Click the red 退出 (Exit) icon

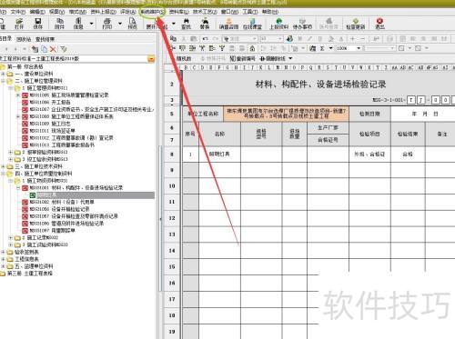pos(379,24)
